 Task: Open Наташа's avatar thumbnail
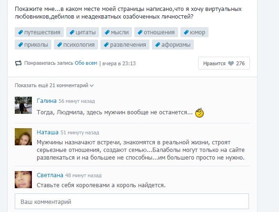pos(23,137)
